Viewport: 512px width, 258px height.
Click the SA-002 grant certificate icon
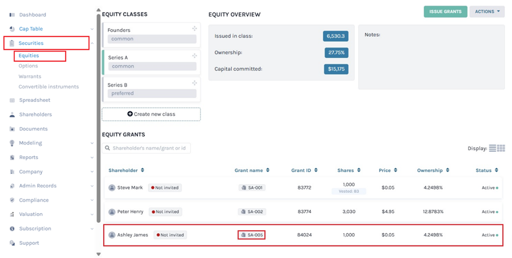pyautogui.click(x=243, y=211)
